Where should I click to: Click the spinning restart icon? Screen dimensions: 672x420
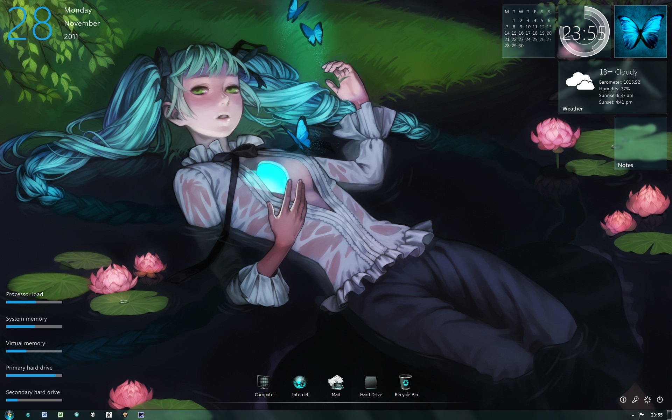pos(647,399)
